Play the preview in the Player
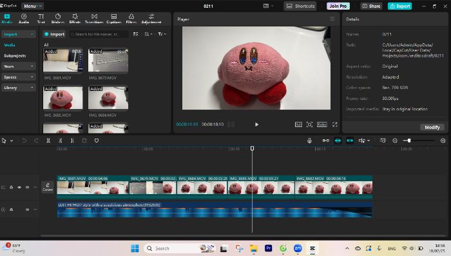This screenshot has width=451, height=256. click(x=256, y=124)
